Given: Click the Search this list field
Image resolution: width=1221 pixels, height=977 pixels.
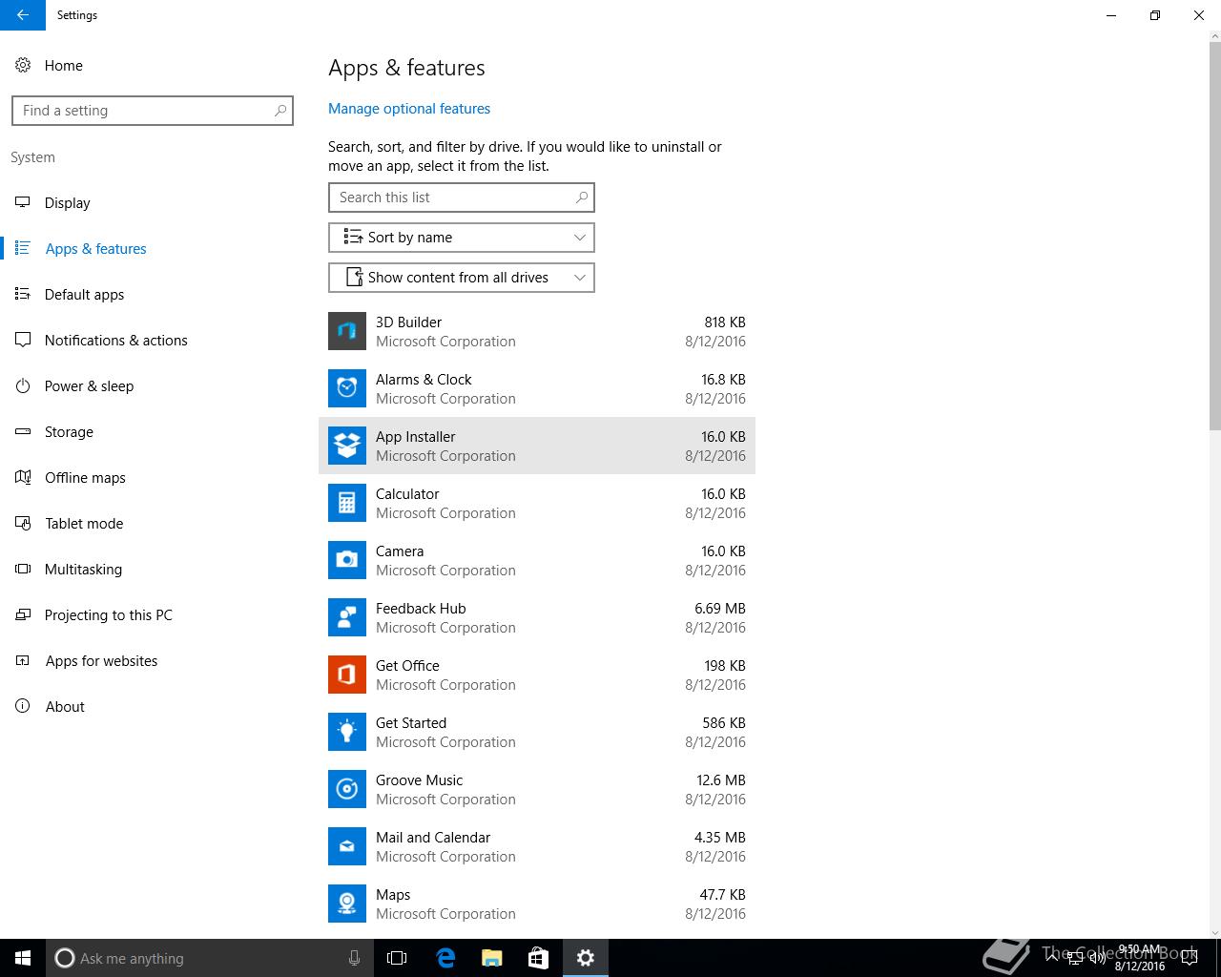Looking at the screenshot, I should (x=462, y=197).
